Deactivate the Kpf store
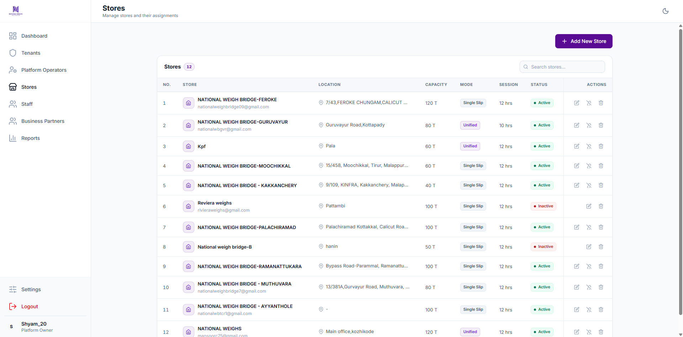The width and height of the screenshot is (683, 337). 589,146
